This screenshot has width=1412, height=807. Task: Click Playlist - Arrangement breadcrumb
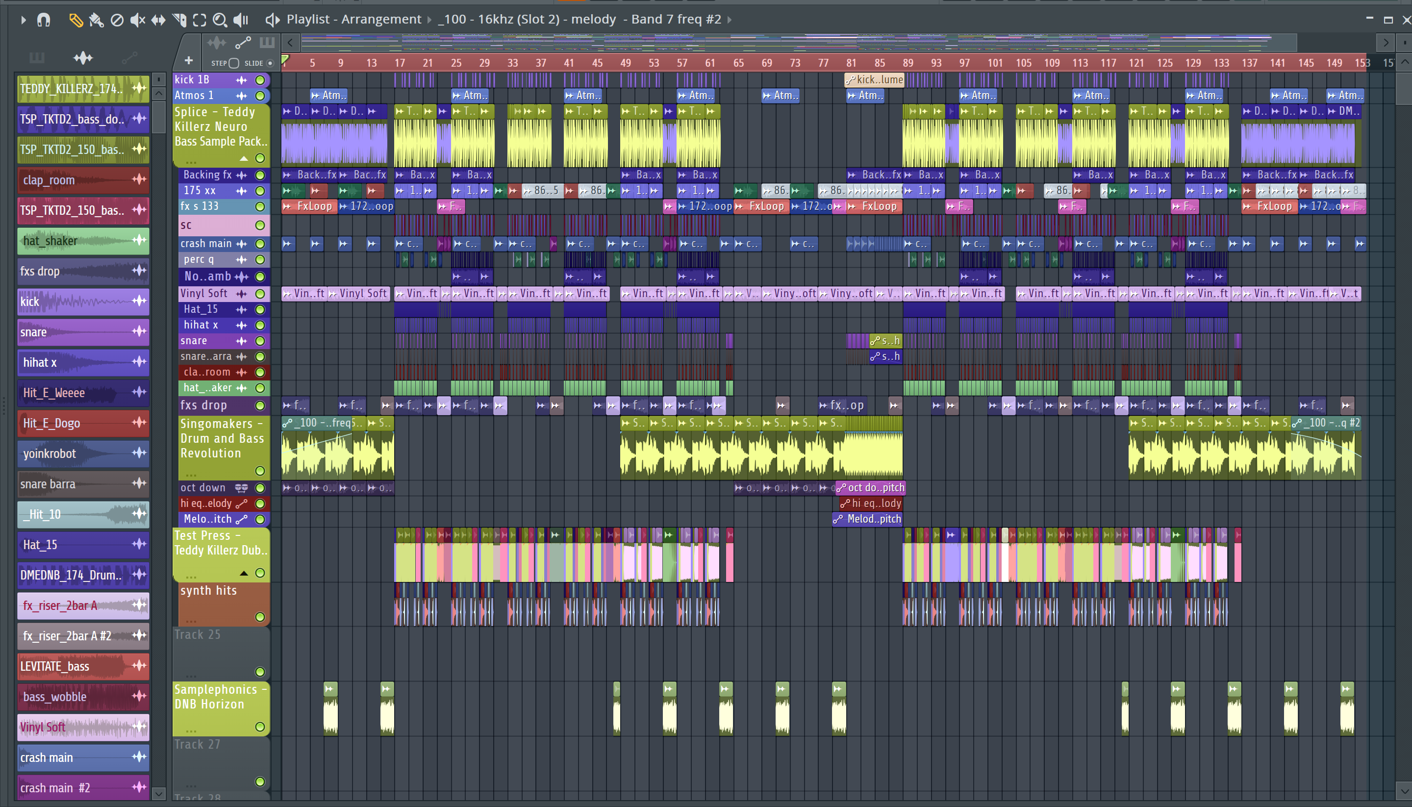(x=353, y=20)
